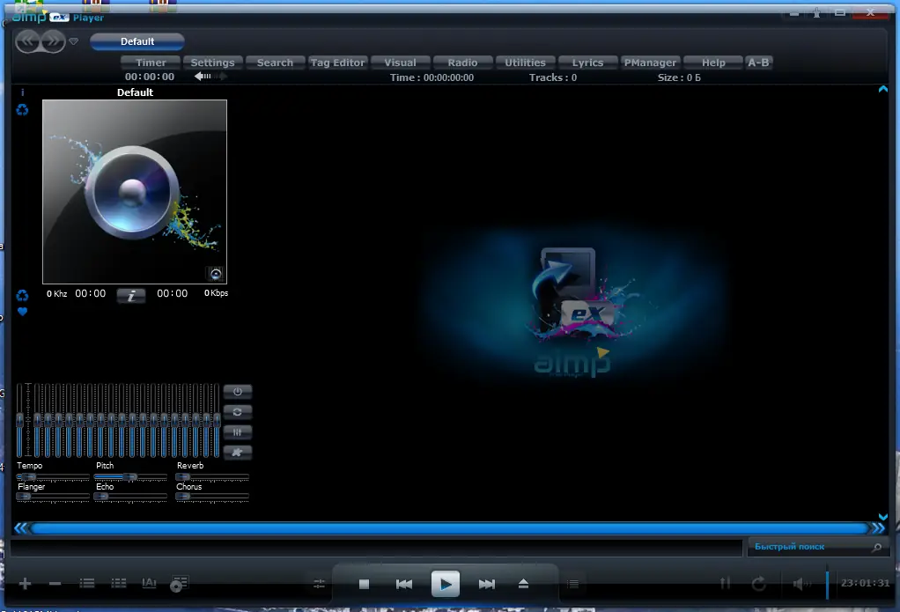900x612 pixels.
Task: Click the Pitch slider
Action: 131,476
